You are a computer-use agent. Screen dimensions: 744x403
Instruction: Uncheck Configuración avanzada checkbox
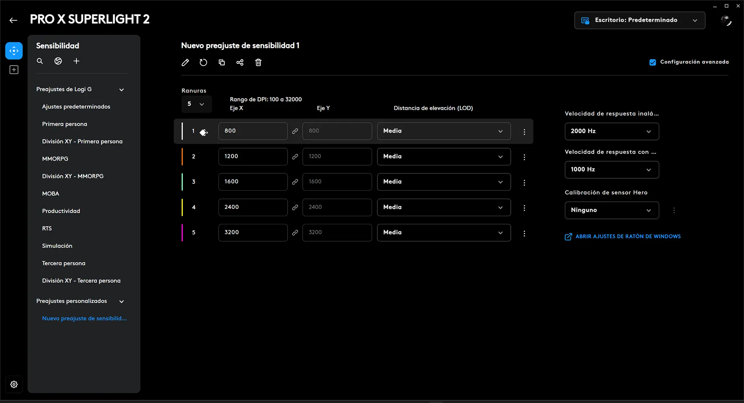pos(653,62)
